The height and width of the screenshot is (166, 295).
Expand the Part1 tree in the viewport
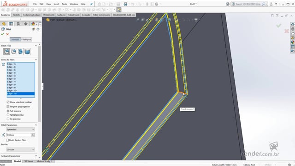click(43, 19)
